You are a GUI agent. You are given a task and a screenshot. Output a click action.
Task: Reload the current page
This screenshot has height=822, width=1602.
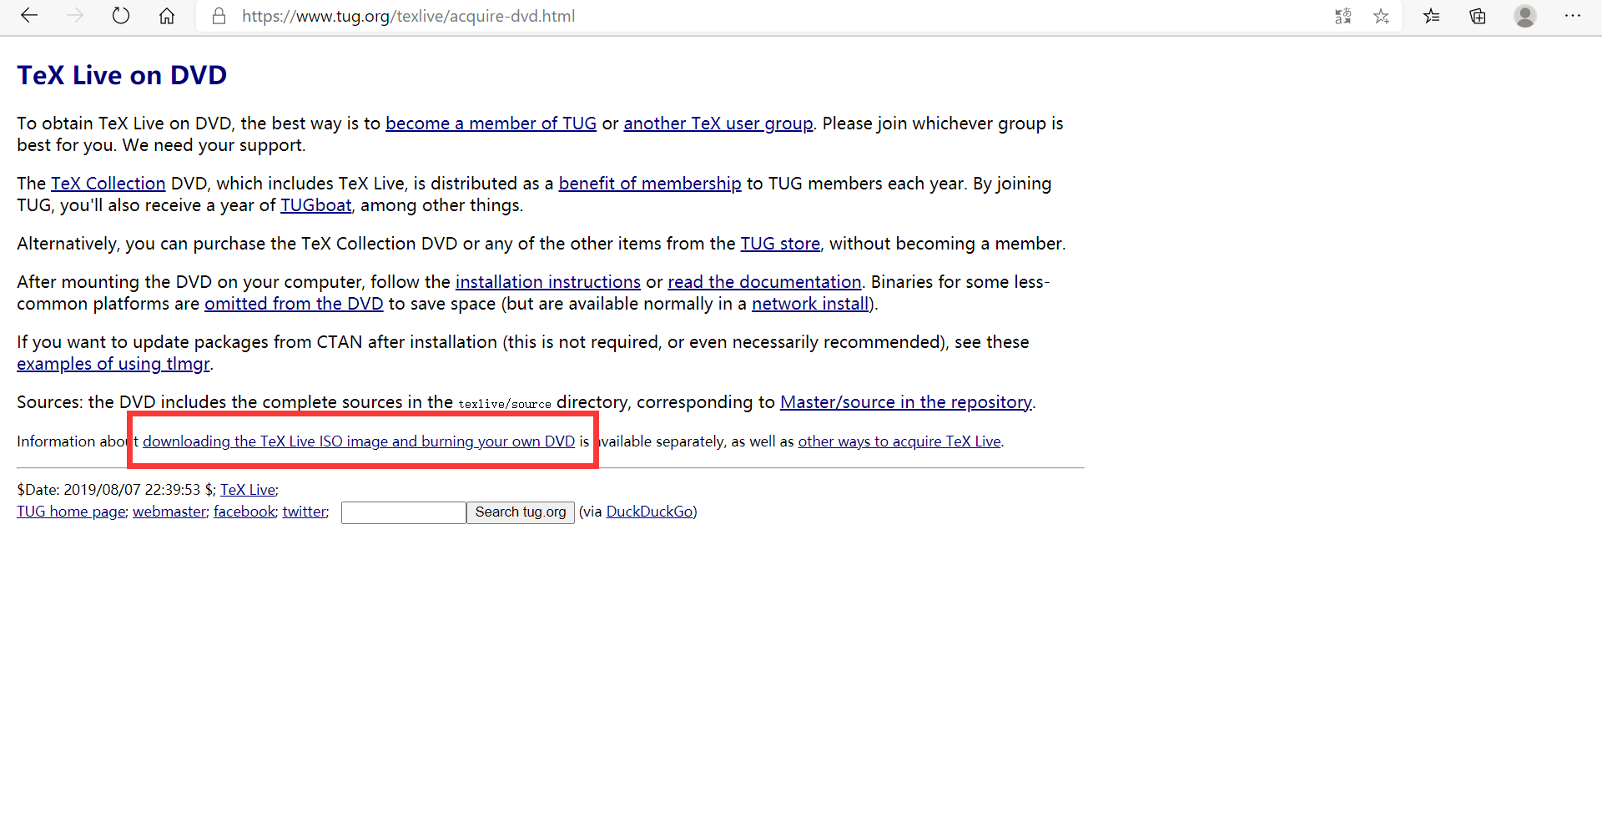121,16
